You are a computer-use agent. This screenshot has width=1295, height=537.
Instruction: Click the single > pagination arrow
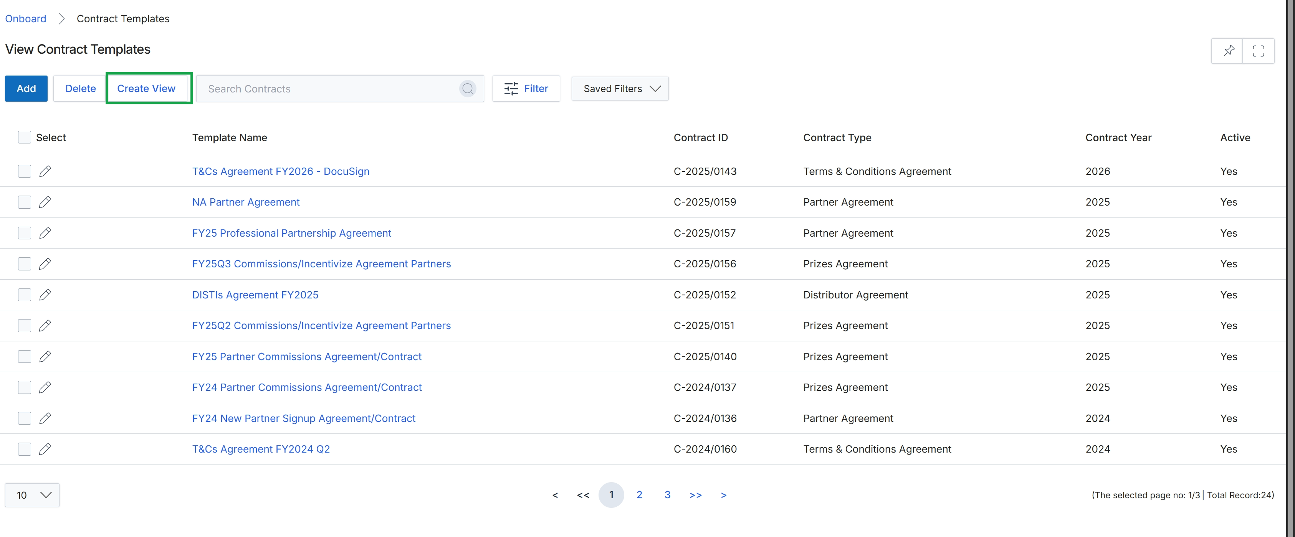(x=723, y=495)
